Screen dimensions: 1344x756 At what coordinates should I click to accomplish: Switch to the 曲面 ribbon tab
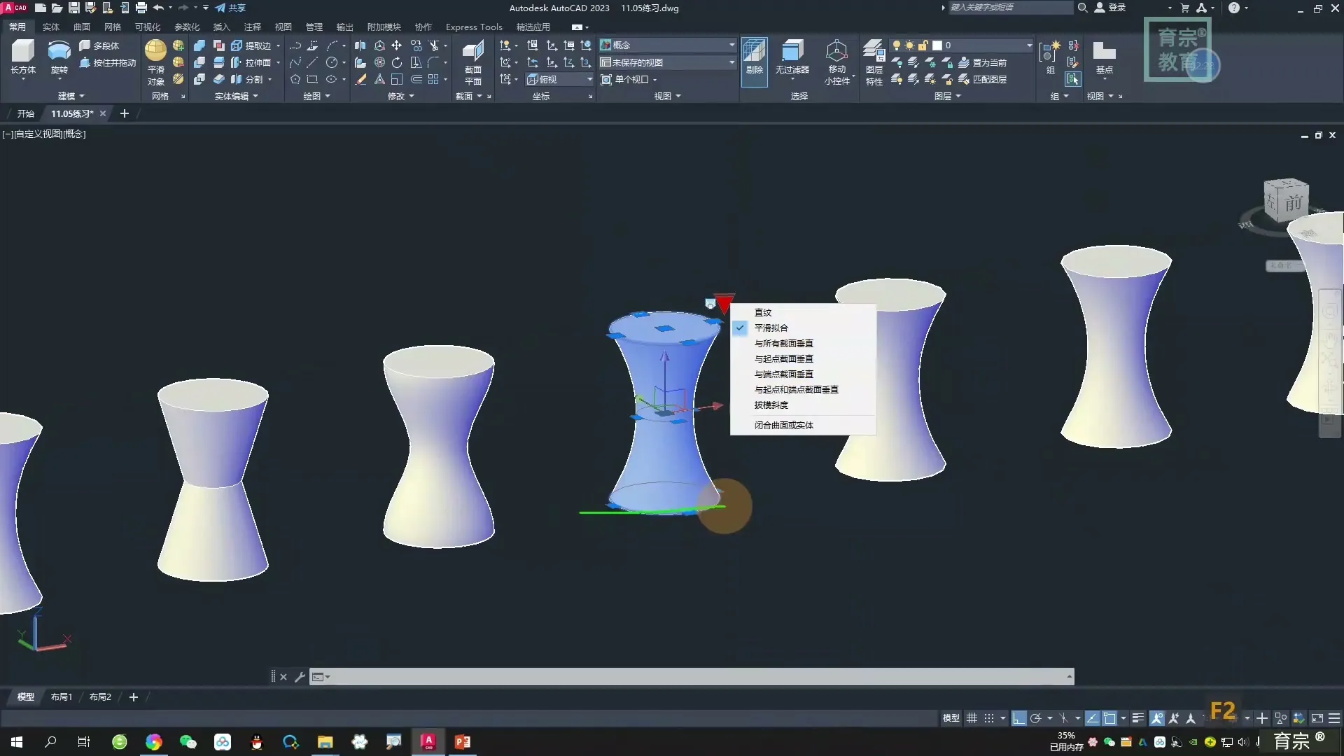82,27
